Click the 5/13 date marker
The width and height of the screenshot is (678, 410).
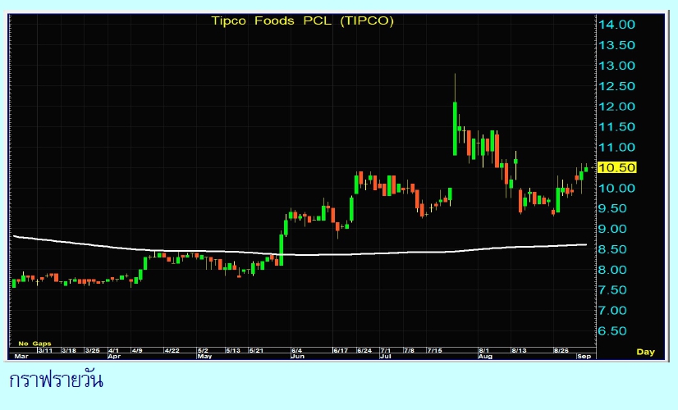[x=233, y=350]
